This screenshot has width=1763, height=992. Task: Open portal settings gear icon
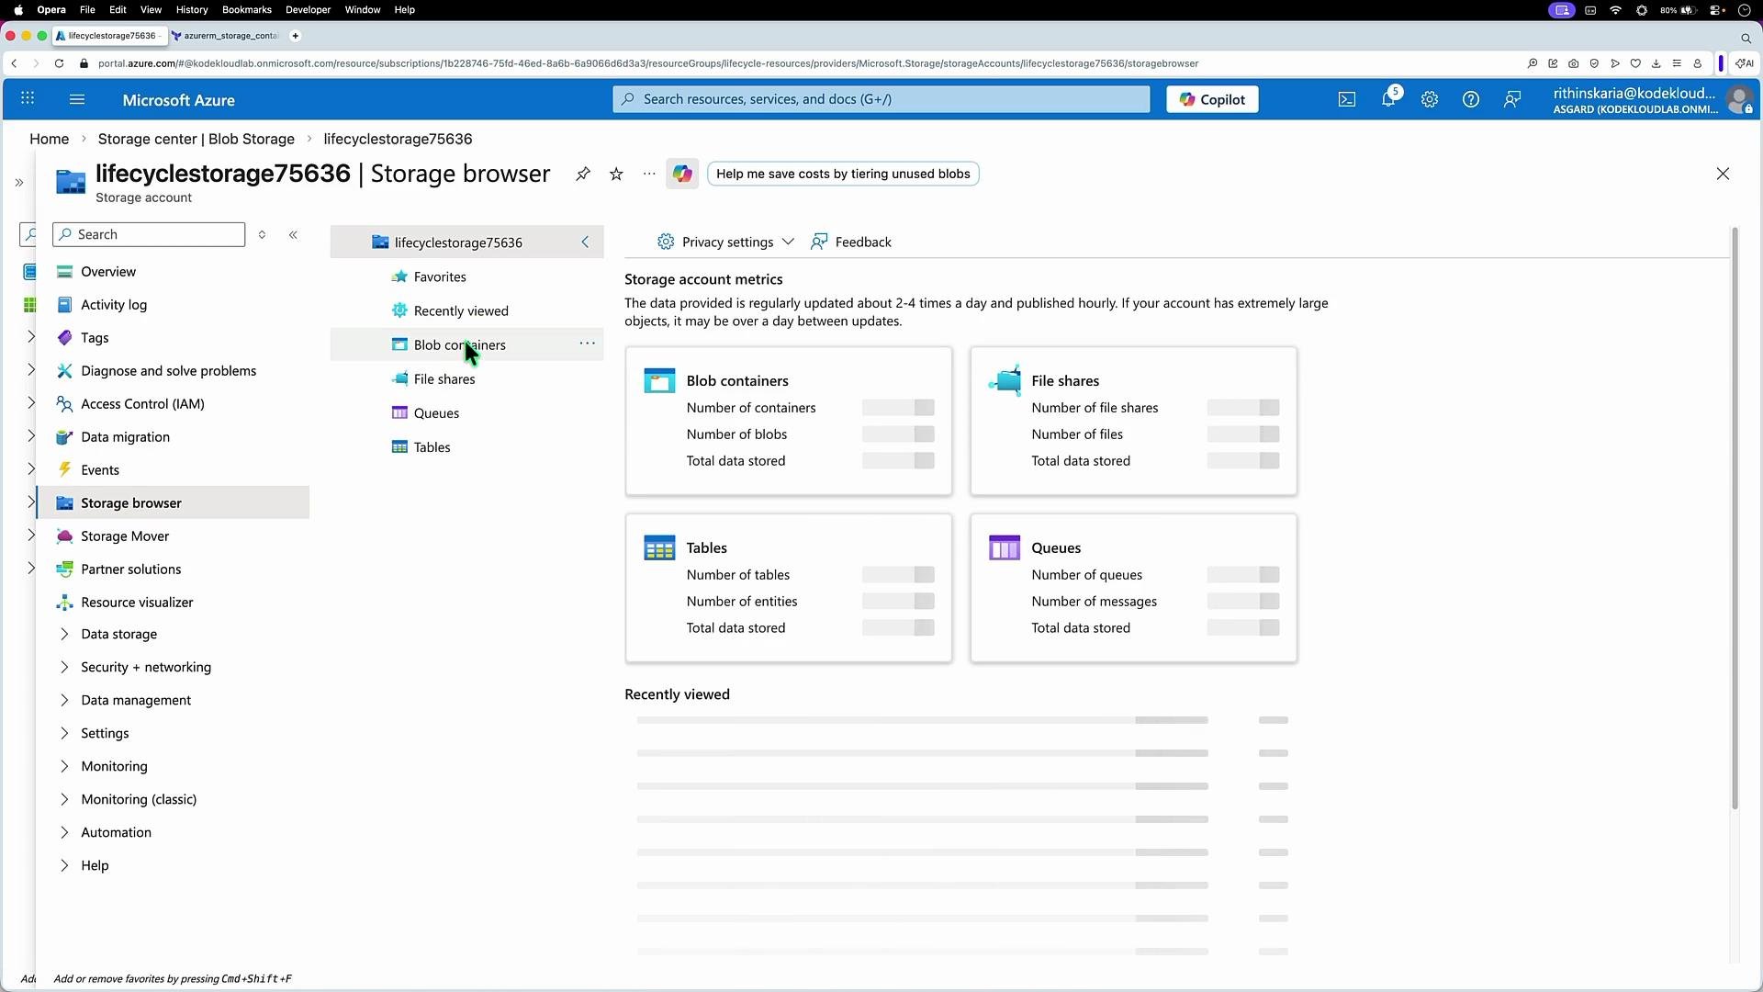coord(1430,99)
